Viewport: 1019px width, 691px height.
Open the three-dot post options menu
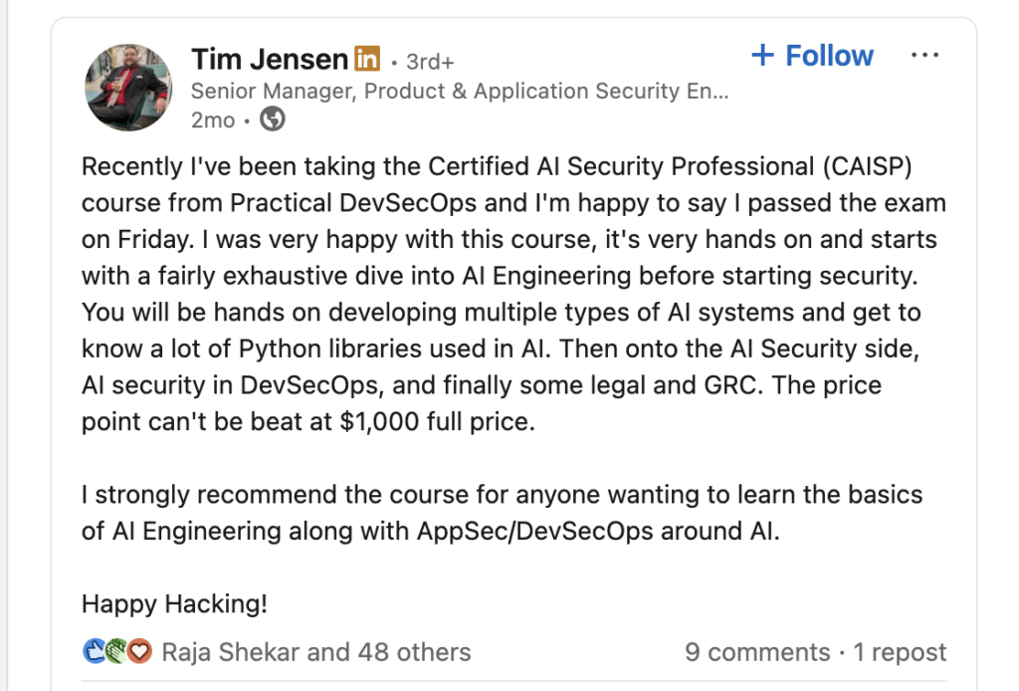(924, 55)
